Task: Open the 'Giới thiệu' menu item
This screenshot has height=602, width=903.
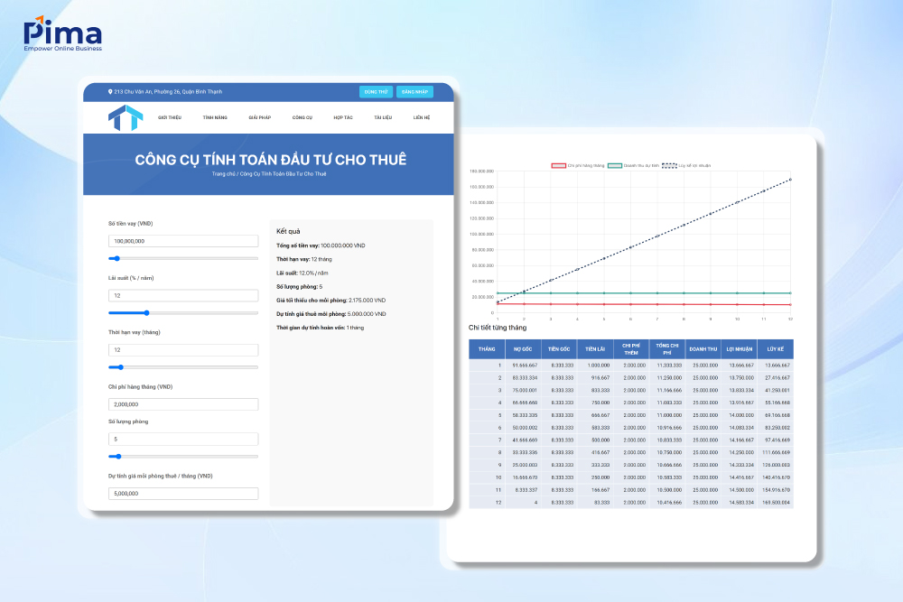Action: click(170, 117)
